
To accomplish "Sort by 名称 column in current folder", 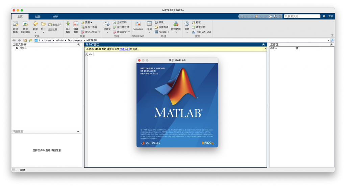I will click(23, 48).
